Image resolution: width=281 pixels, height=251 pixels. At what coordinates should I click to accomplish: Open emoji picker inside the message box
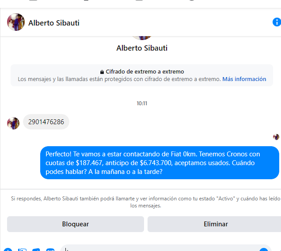tap(264, 249)
